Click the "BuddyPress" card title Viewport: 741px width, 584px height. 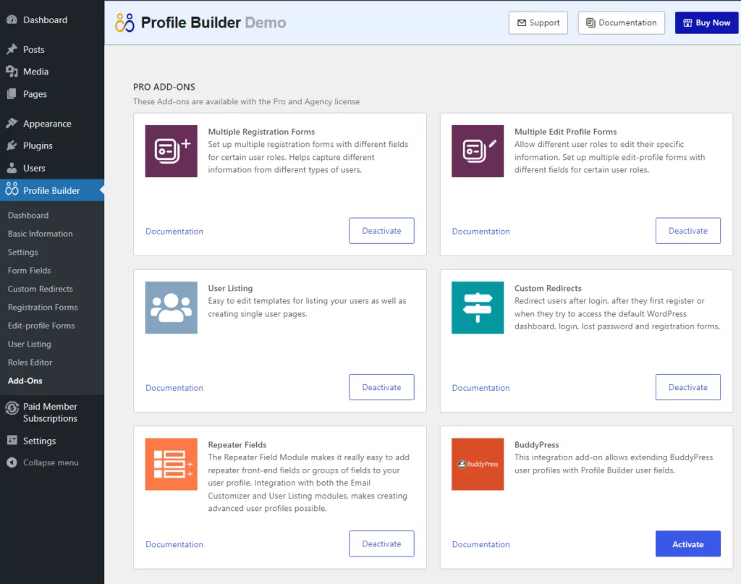[x=536, y=444]
